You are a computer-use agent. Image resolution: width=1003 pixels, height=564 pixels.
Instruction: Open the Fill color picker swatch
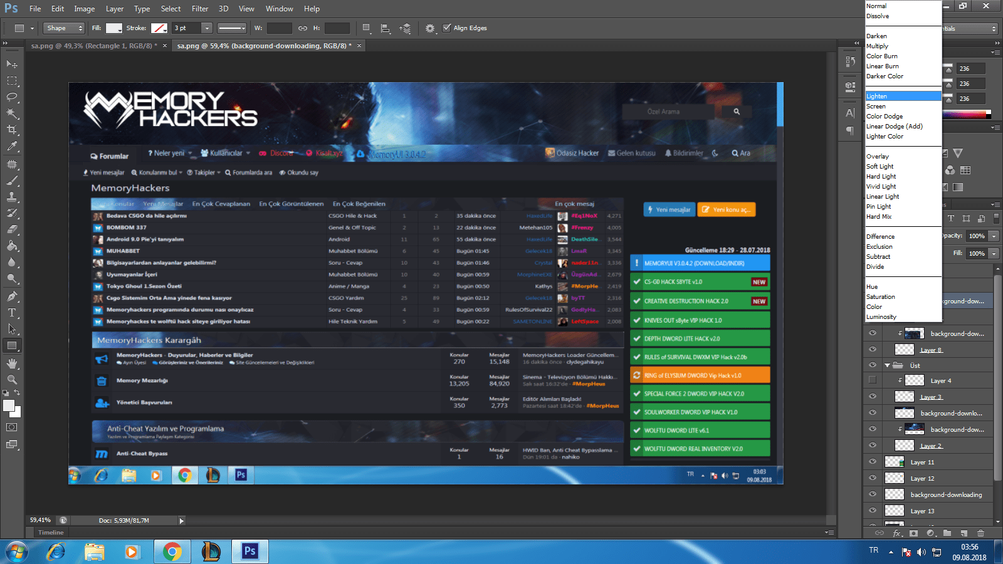(114, 28)
